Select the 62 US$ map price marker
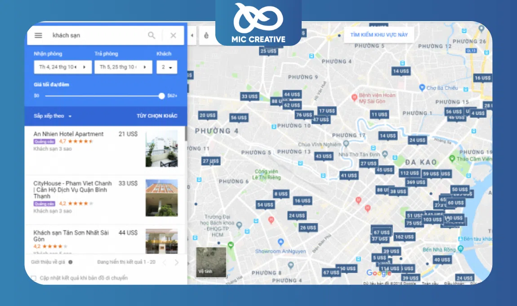This screenshot has height=306, width=517. [x=292, y=105]
